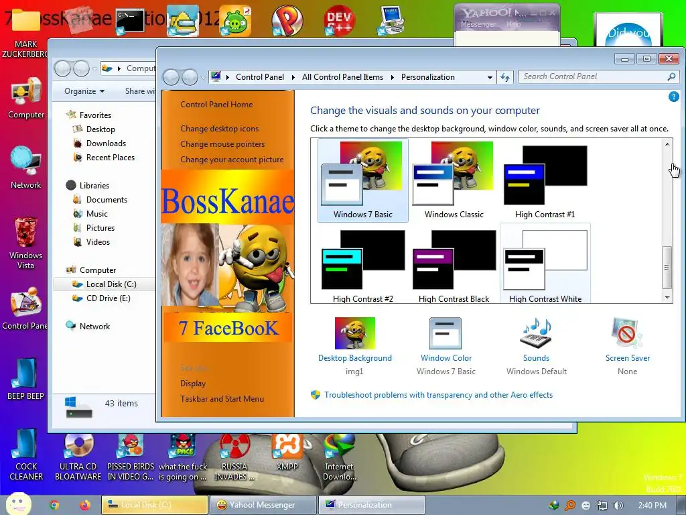Image resolution: width=686 pixels, height=515 pixels.
Task: Click Forward button in Personalization window
Action: point(190,78)
